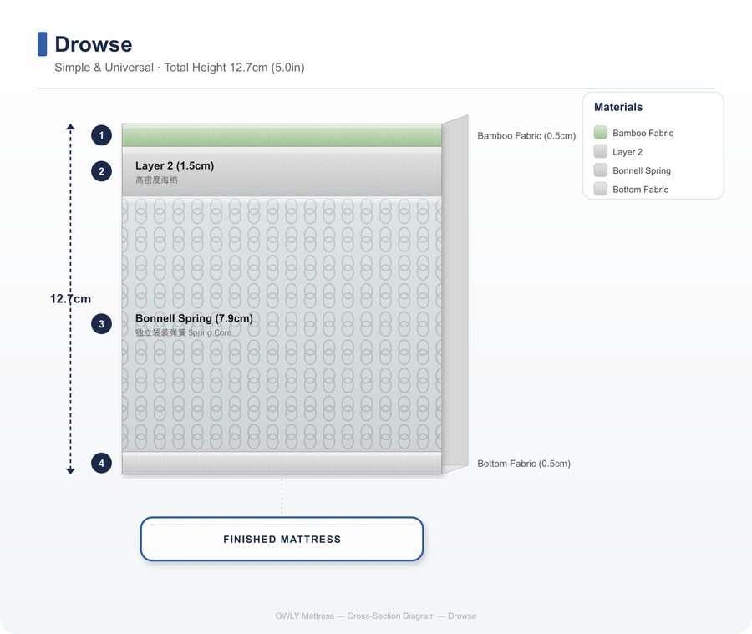This screenshot has width=752, height=634.
Task: Select the green bamboo fabric layer strip
Action: (x=282, y=135)
